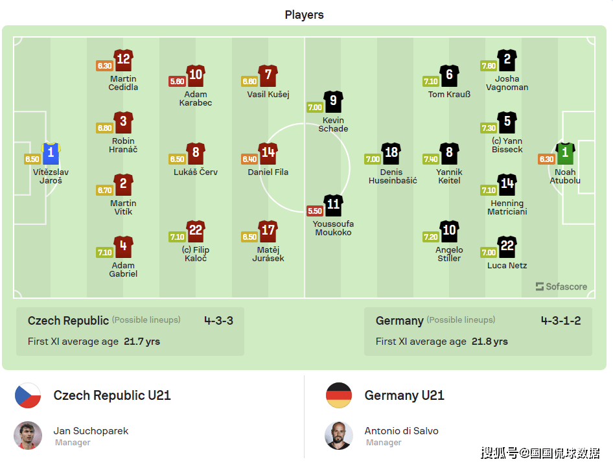Select Noah Atubolu's green goalkeeper jersey
Viewport: 613px width, 466px height.
pos(565,154)
